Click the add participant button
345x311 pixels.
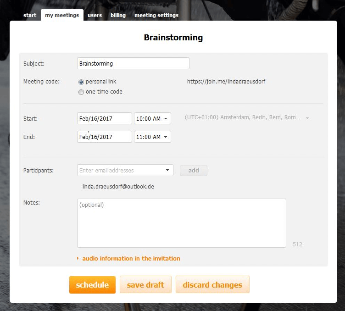[194, 171]
